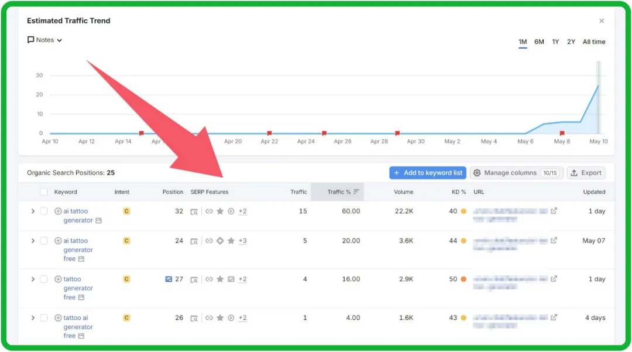Open external URL link for first keyword row
This screenshot has width=632, height=352.
point(554,211)
